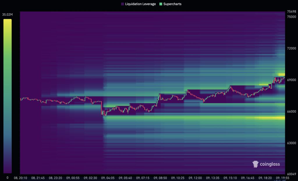
Task: Click the coinglass mascot logo icon
Action: point(255,164)
